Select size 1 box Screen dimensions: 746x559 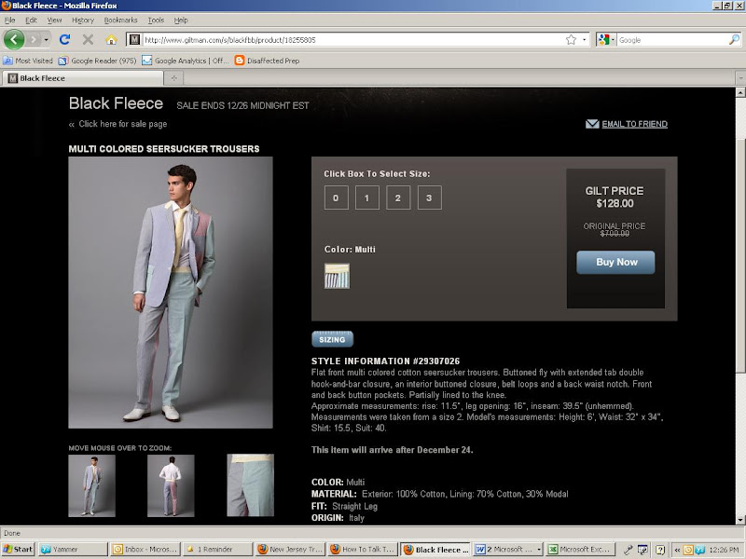[366, 198]
